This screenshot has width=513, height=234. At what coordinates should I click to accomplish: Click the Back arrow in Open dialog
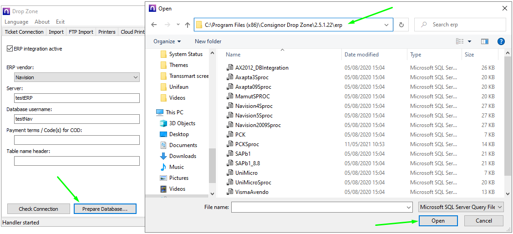click(x=154, y=25)
